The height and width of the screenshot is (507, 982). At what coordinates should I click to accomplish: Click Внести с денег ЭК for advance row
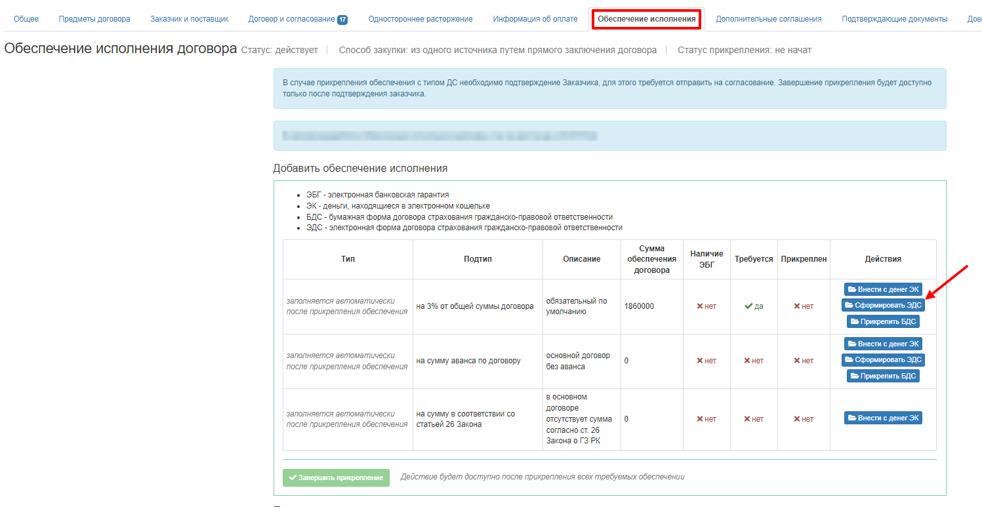[883, 344]
